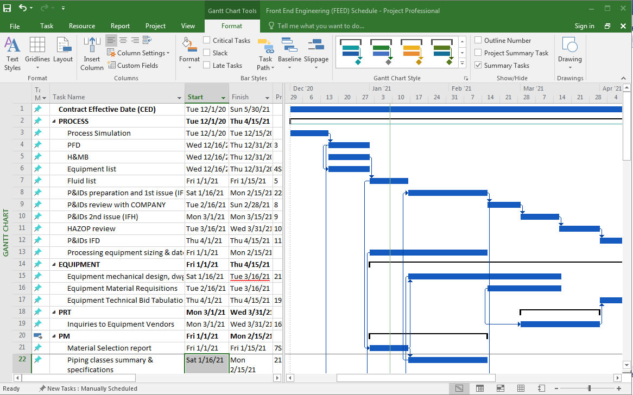The width and height of the screenshot is (633, 395).
Task: Open the Start column filter dropdown
Action: [223, 98]
